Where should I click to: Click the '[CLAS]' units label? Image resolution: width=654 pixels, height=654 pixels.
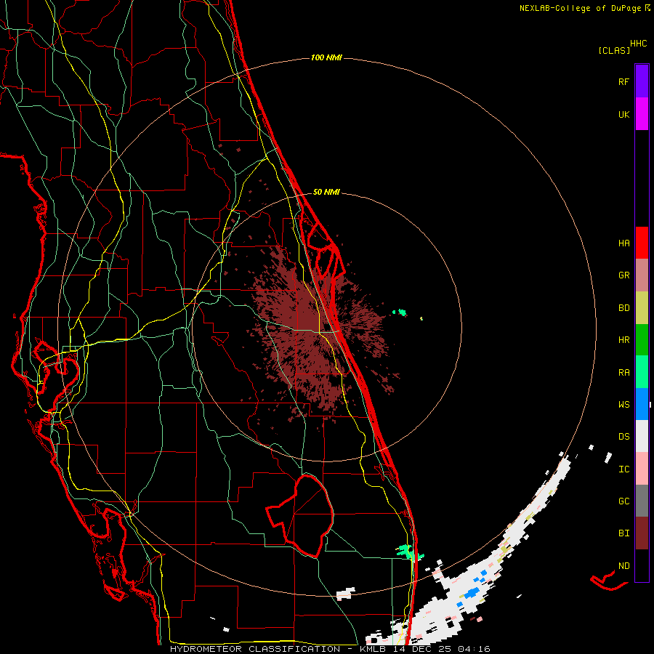tap(614, 50)
